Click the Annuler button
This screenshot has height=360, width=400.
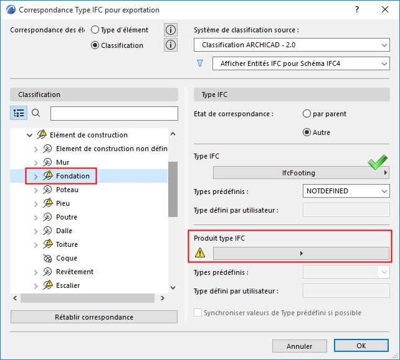[x=300, y=346]
